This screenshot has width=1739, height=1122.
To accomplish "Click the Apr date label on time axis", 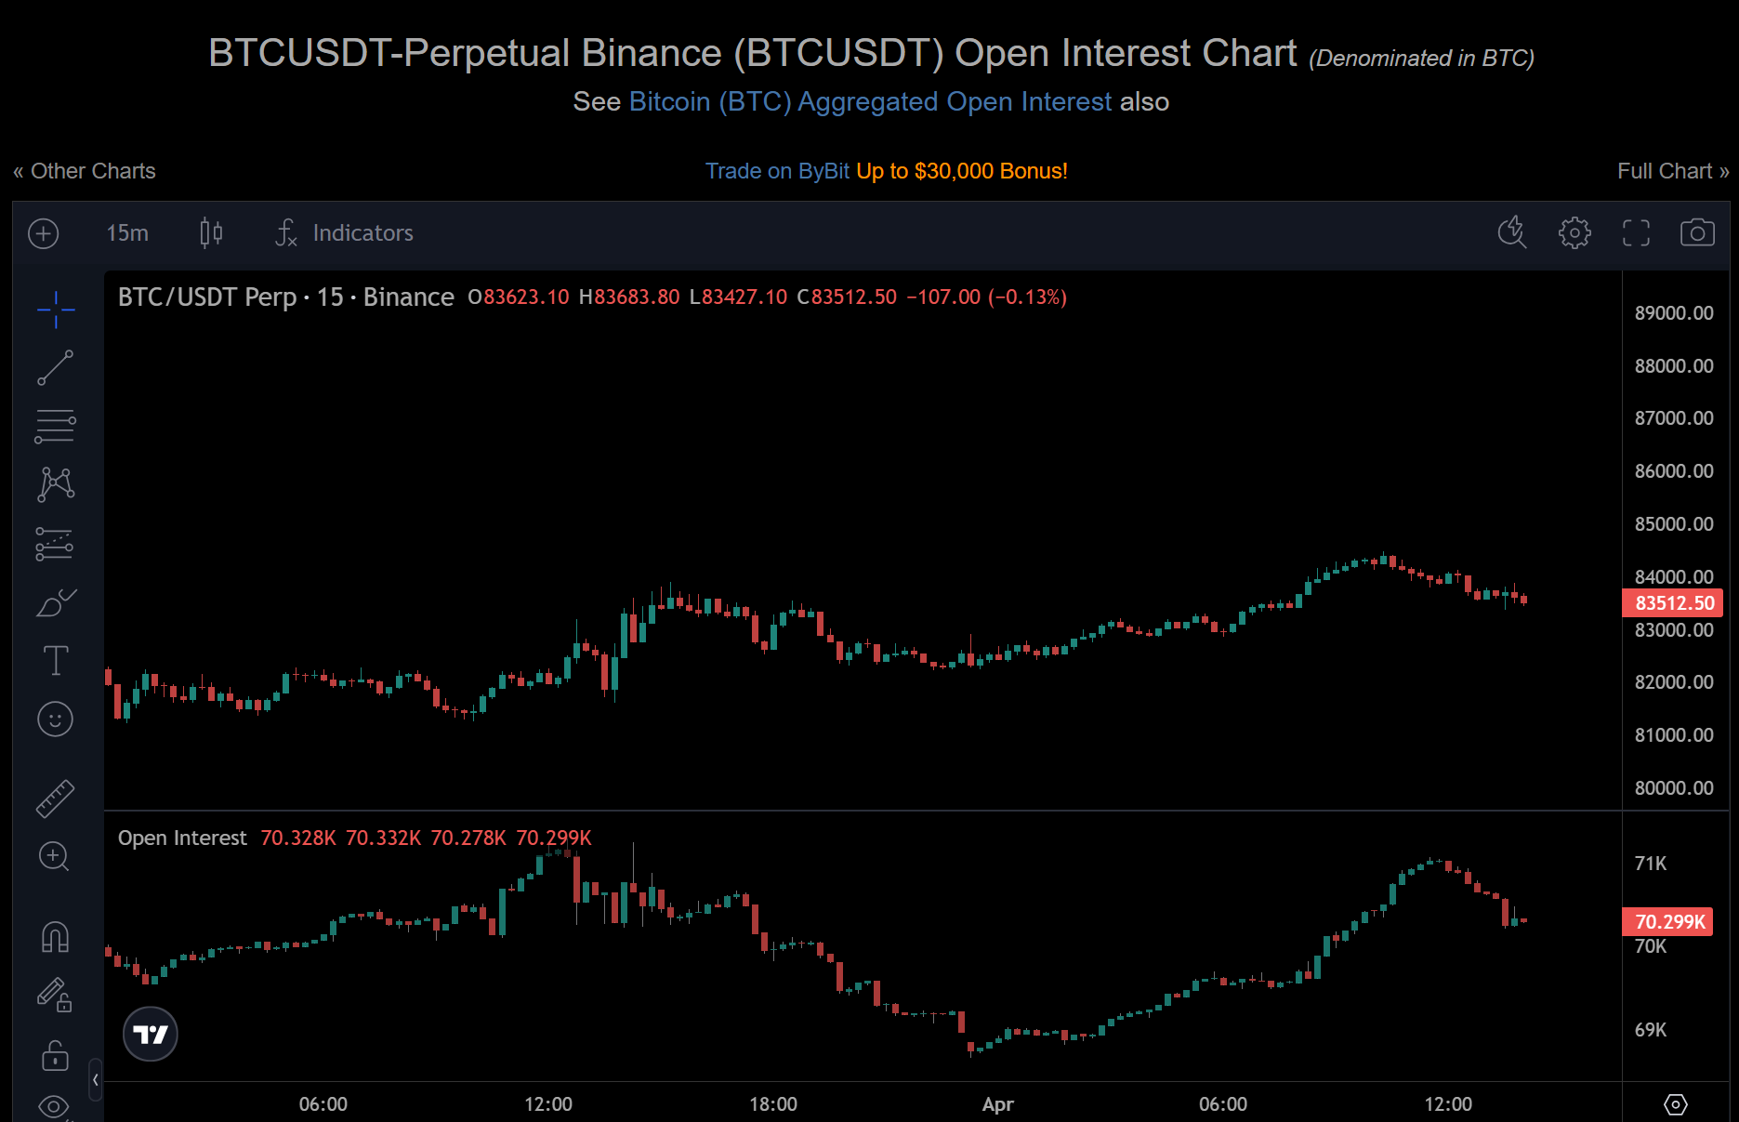I will pyautogui.click(x=997, y=1104).
